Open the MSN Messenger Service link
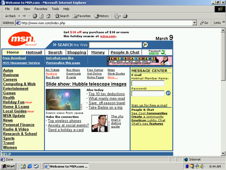This screenshot has width=226, height=170. 21,63
